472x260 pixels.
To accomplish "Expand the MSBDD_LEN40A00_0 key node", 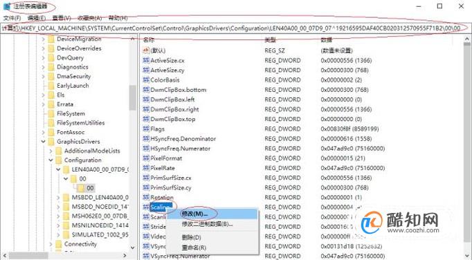I will (x=58, y=197).
